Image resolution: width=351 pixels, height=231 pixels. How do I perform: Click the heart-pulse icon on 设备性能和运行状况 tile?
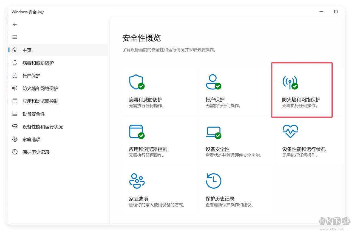[290, 131]
